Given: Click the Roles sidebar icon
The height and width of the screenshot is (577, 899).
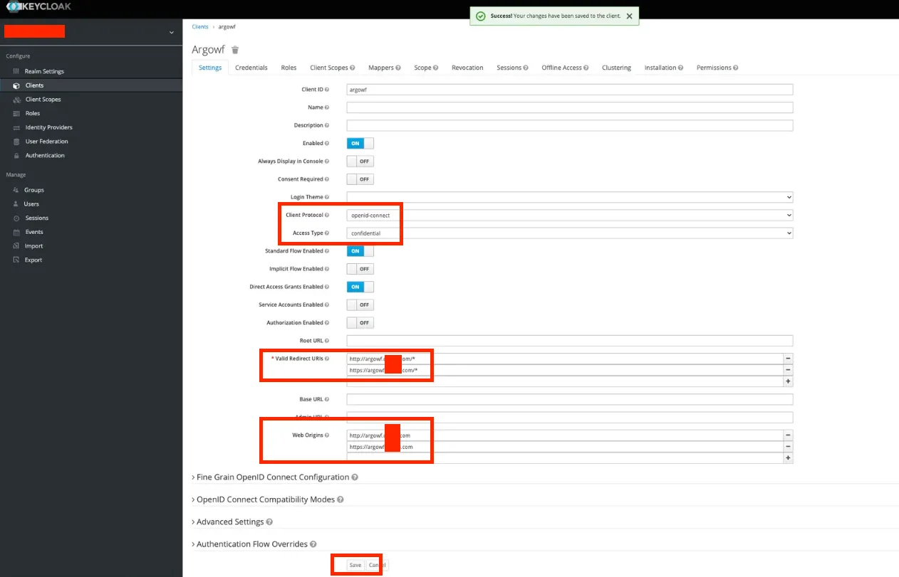Looking at the screenshot, I should [x=16, y=113].
